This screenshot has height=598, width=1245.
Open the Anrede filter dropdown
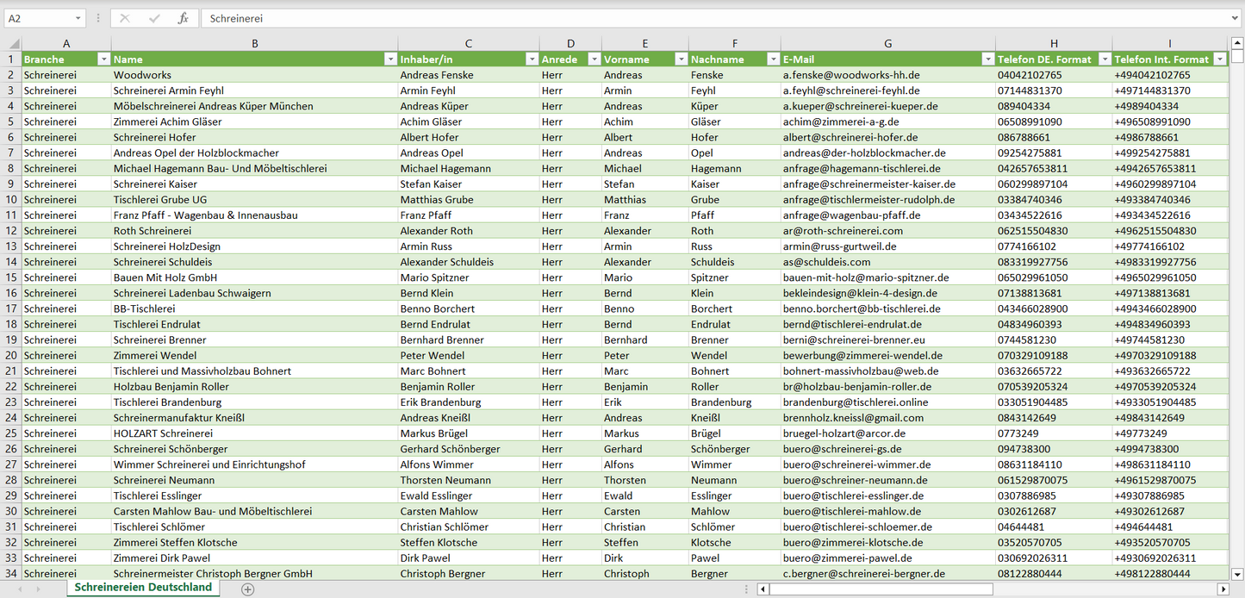(594, 59)
